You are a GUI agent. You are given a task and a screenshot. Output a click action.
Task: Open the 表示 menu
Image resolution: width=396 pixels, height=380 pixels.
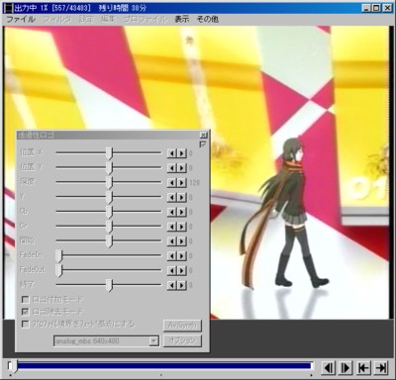[x=182, y=19]
